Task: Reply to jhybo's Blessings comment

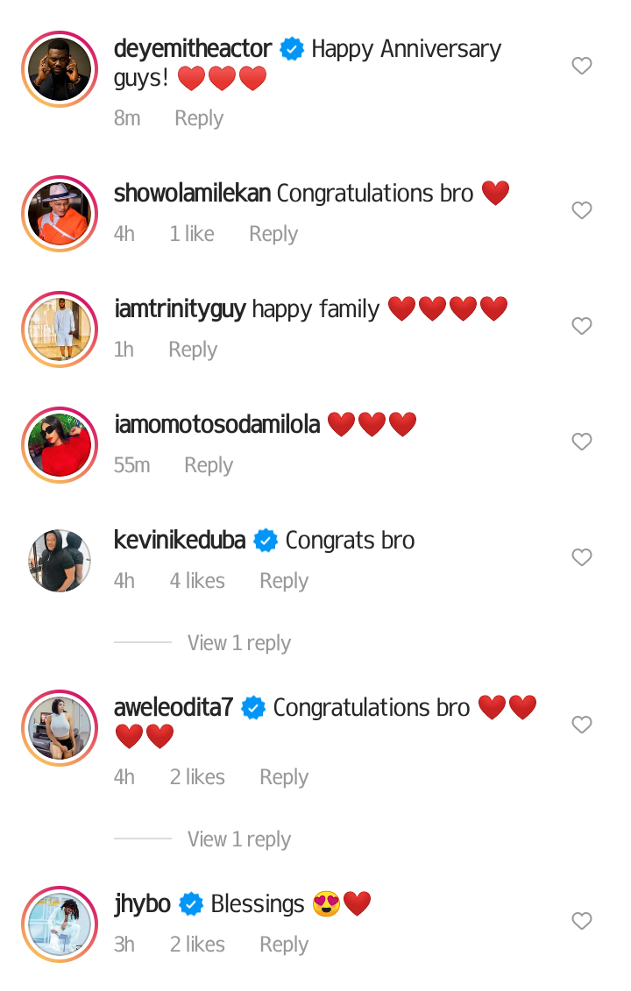Action: click(x=284, y=945)
